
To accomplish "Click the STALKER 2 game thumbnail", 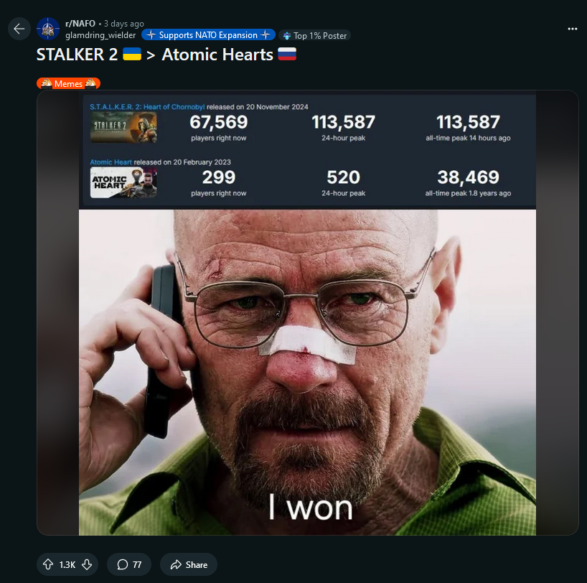I will 123,127.
